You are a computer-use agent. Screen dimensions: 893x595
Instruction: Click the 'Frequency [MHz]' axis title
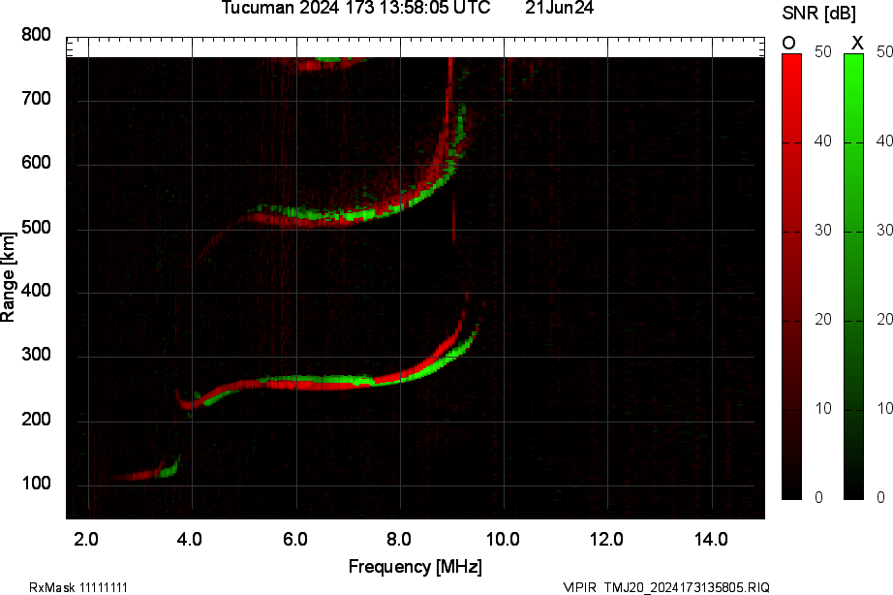point(416,567)
